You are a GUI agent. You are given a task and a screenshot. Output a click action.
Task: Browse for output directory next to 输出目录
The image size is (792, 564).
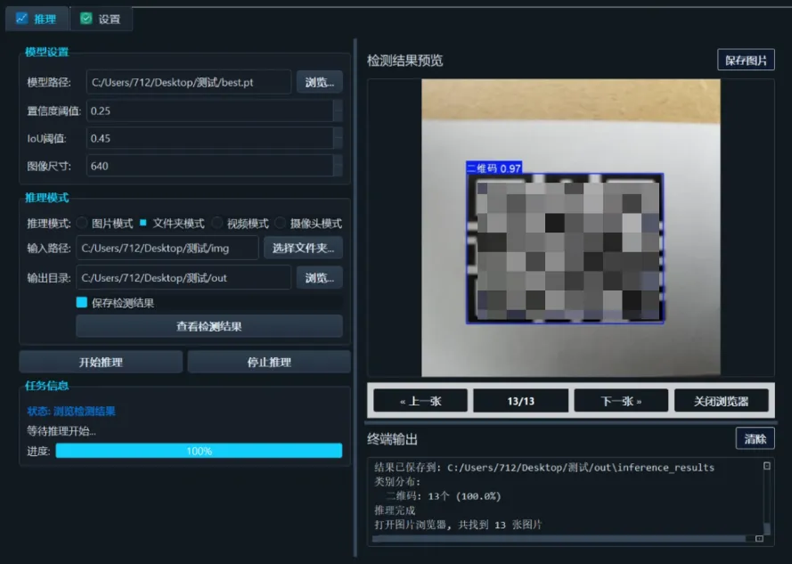320,277
